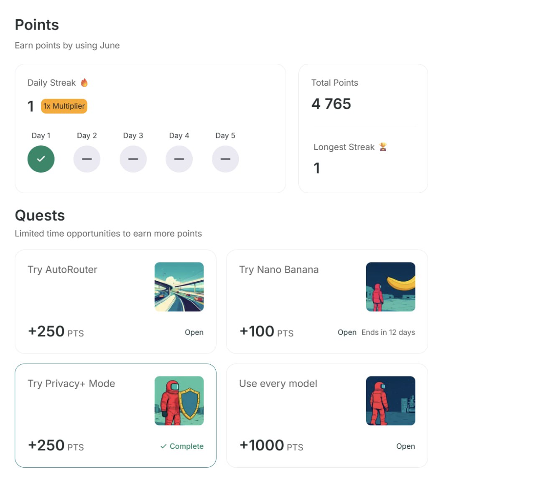Image resolution: width=535 pixels, height=491 pixels.
Task: Click the 1x Multiplier badge
Action: coord(64,106)
